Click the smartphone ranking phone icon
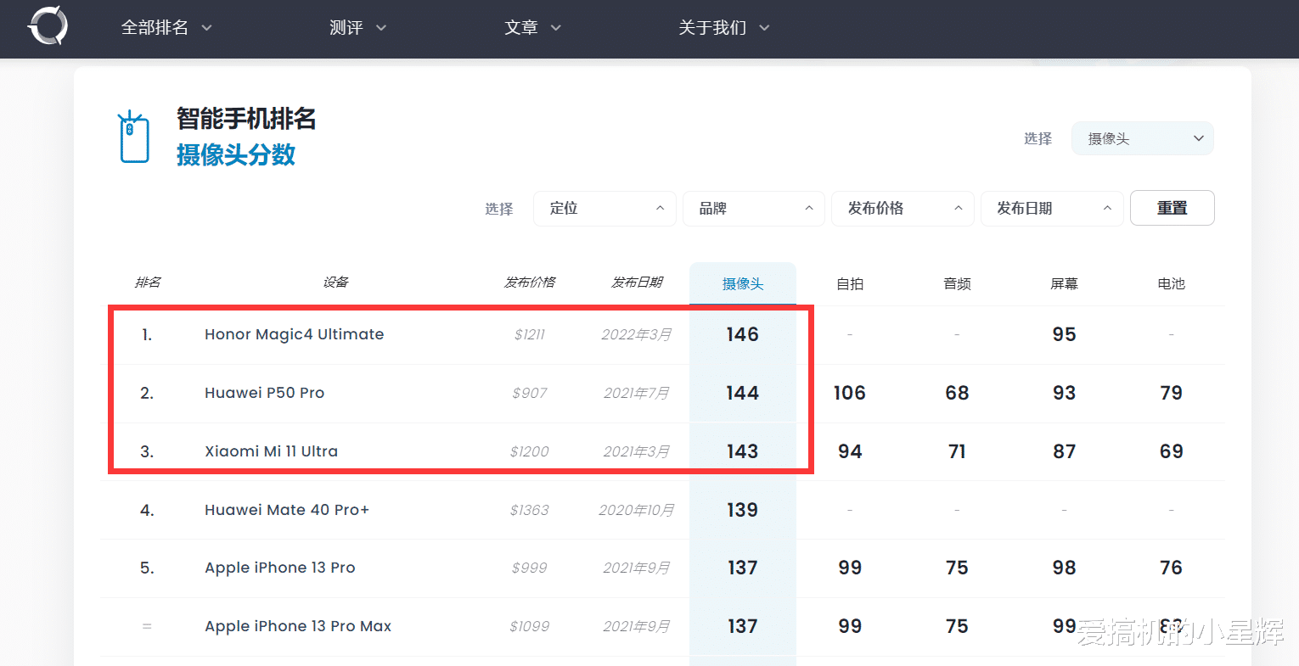This screenshot has height=666, width=1299. click(133, 136)
